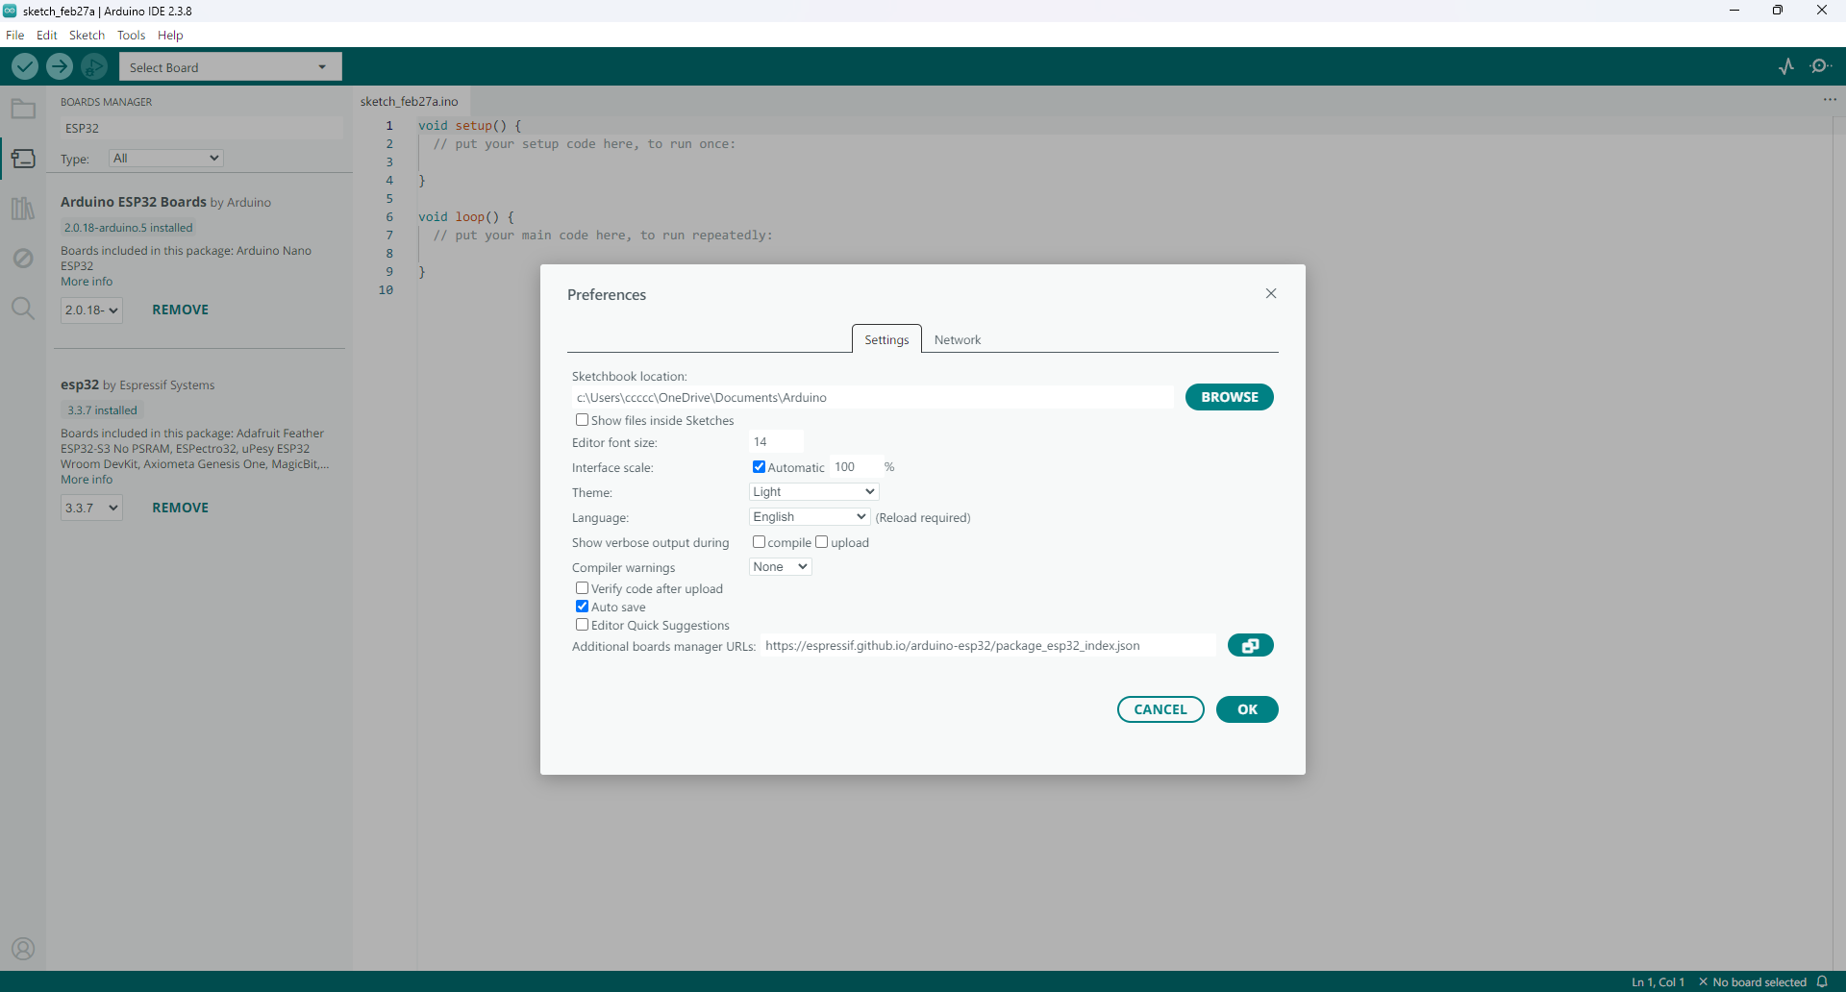Enable Show files inside Sketches checkbox
Viewport: 1846px width, 992px height.
[582, 420]
